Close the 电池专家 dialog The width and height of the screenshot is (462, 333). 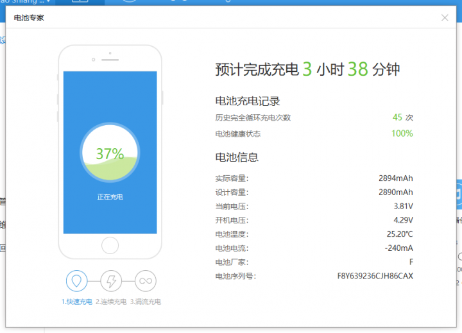click(445, 18)
